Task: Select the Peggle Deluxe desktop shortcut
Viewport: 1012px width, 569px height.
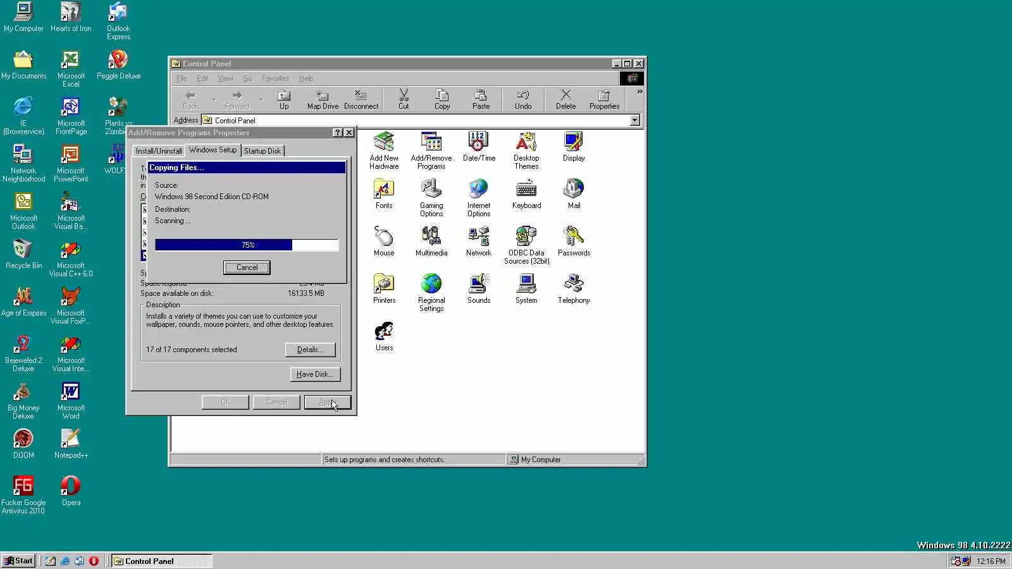Action: pyautogui.click(x=118, y=64)
